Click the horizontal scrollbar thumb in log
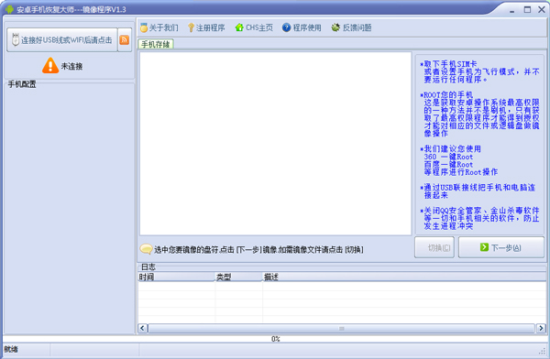 click(x=341, y=328)
